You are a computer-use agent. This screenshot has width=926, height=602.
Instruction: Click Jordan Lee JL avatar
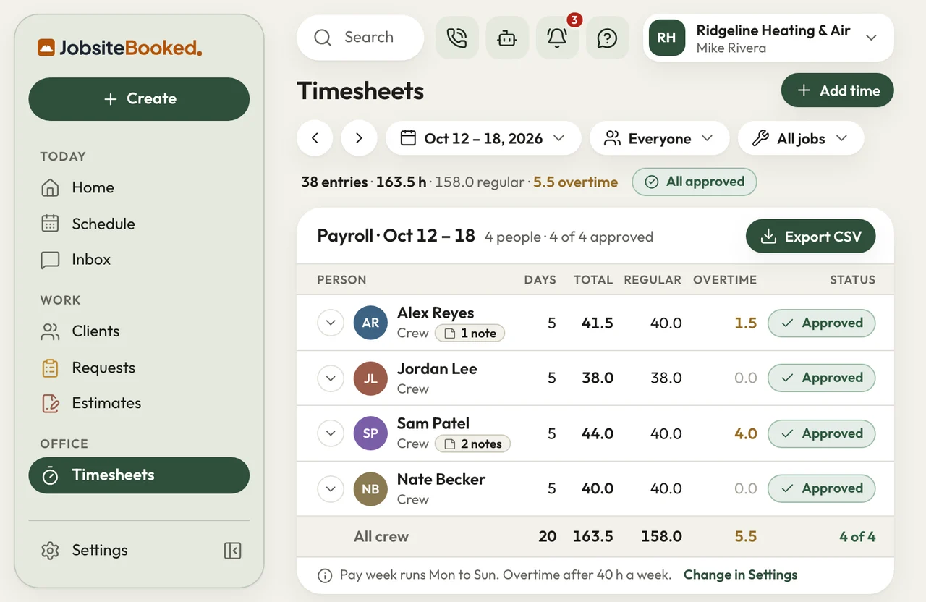coord(370,378)
